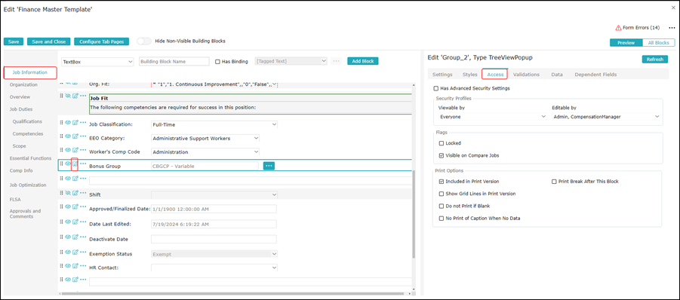Screen dimensions: 680x300
Task: Enable Has Advanced Security Settings
Action: point(435,88)
